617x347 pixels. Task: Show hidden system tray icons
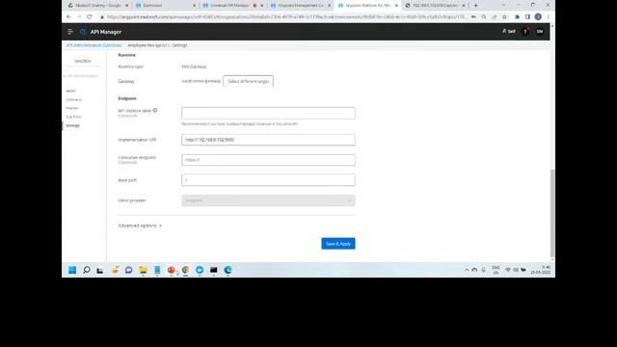click(467, 270)
